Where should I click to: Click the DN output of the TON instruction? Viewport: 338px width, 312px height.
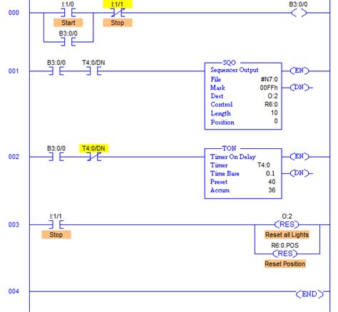299,173
